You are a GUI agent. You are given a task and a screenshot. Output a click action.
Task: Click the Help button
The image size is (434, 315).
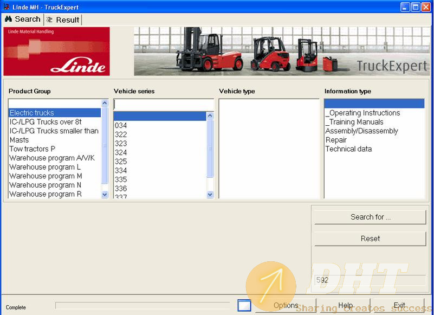(x=345, y=306)
